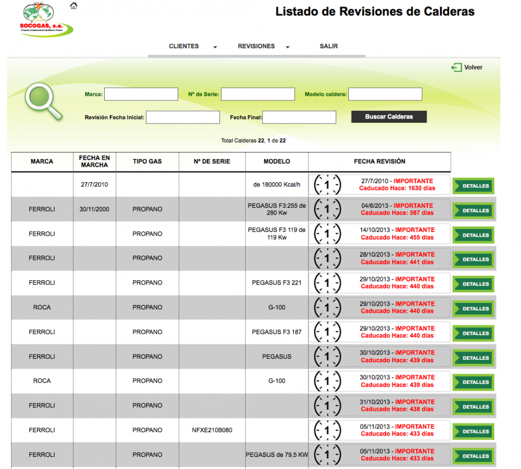Viewport: 521px width, 469px height.
Task: Click clock icon in PEGASUS F3 221 row
Action: (x=327, y=283)
